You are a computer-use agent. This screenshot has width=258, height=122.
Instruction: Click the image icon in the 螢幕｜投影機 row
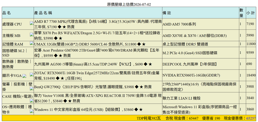coord(32,89)
